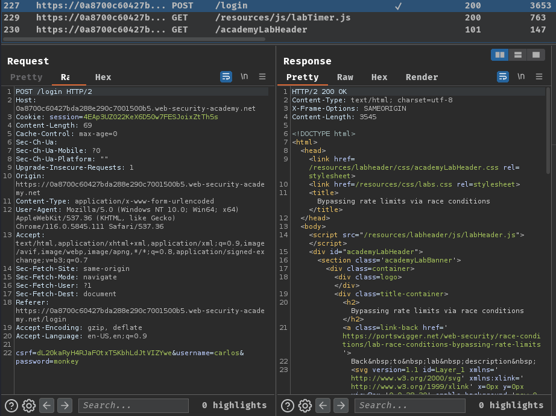The width and height of the screenshot is (556, 416).
Task: Click the X-Frame-Options: SAMEORIGIN header
Action: pyautogui.click(x=349, y=109)
